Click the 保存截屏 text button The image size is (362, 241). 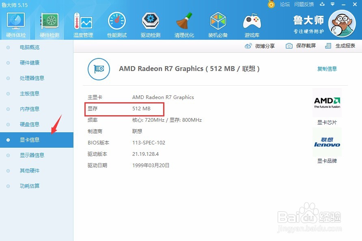[x=306, y=46]
